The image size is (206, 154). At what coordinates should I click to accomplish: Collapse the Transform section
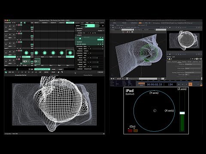(79, 42)
